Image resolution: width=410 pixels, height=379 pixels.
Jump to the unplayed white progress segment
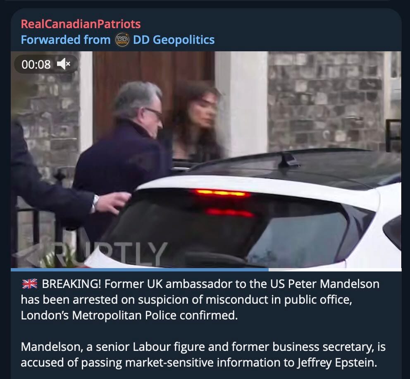335,270
